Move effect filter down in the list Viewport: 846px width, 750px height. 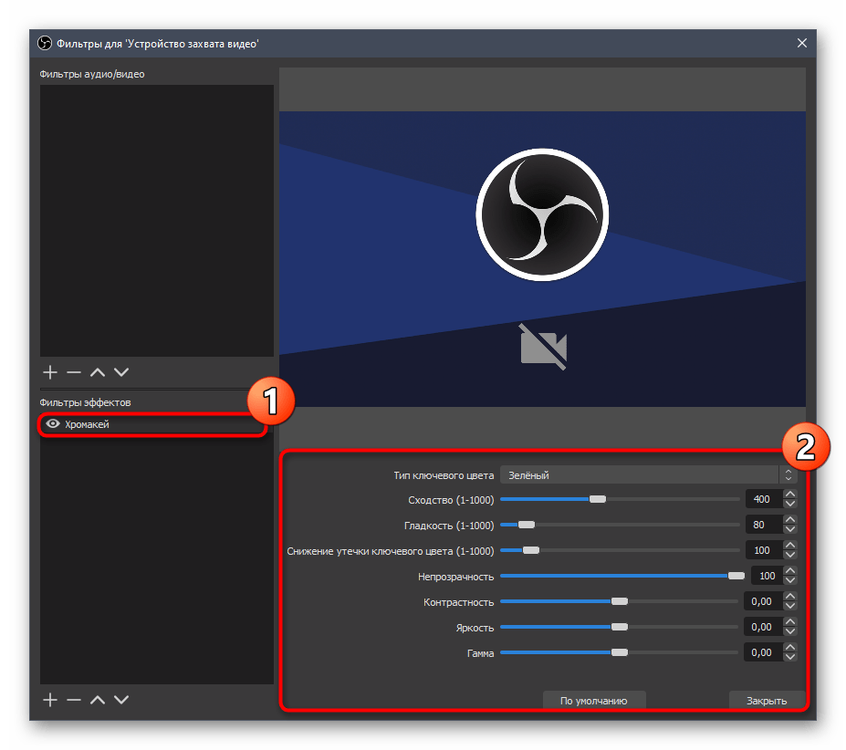click(121, 700)
